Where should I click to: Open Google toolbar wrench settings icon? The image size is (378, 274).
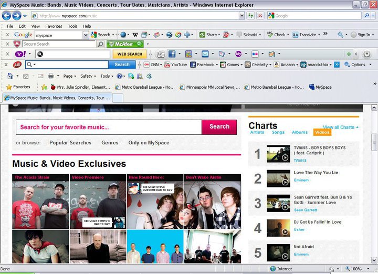point(340,35)
